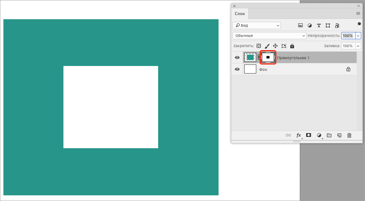Open the Layers panel options menu

(x=358, y=14)
